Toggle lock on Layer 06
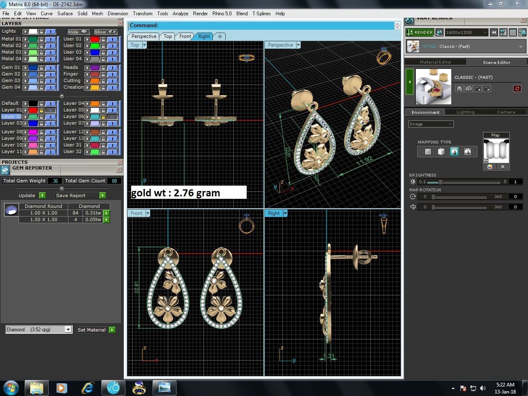The width and height of the screenshot is (528, 396). pos(103,117)
